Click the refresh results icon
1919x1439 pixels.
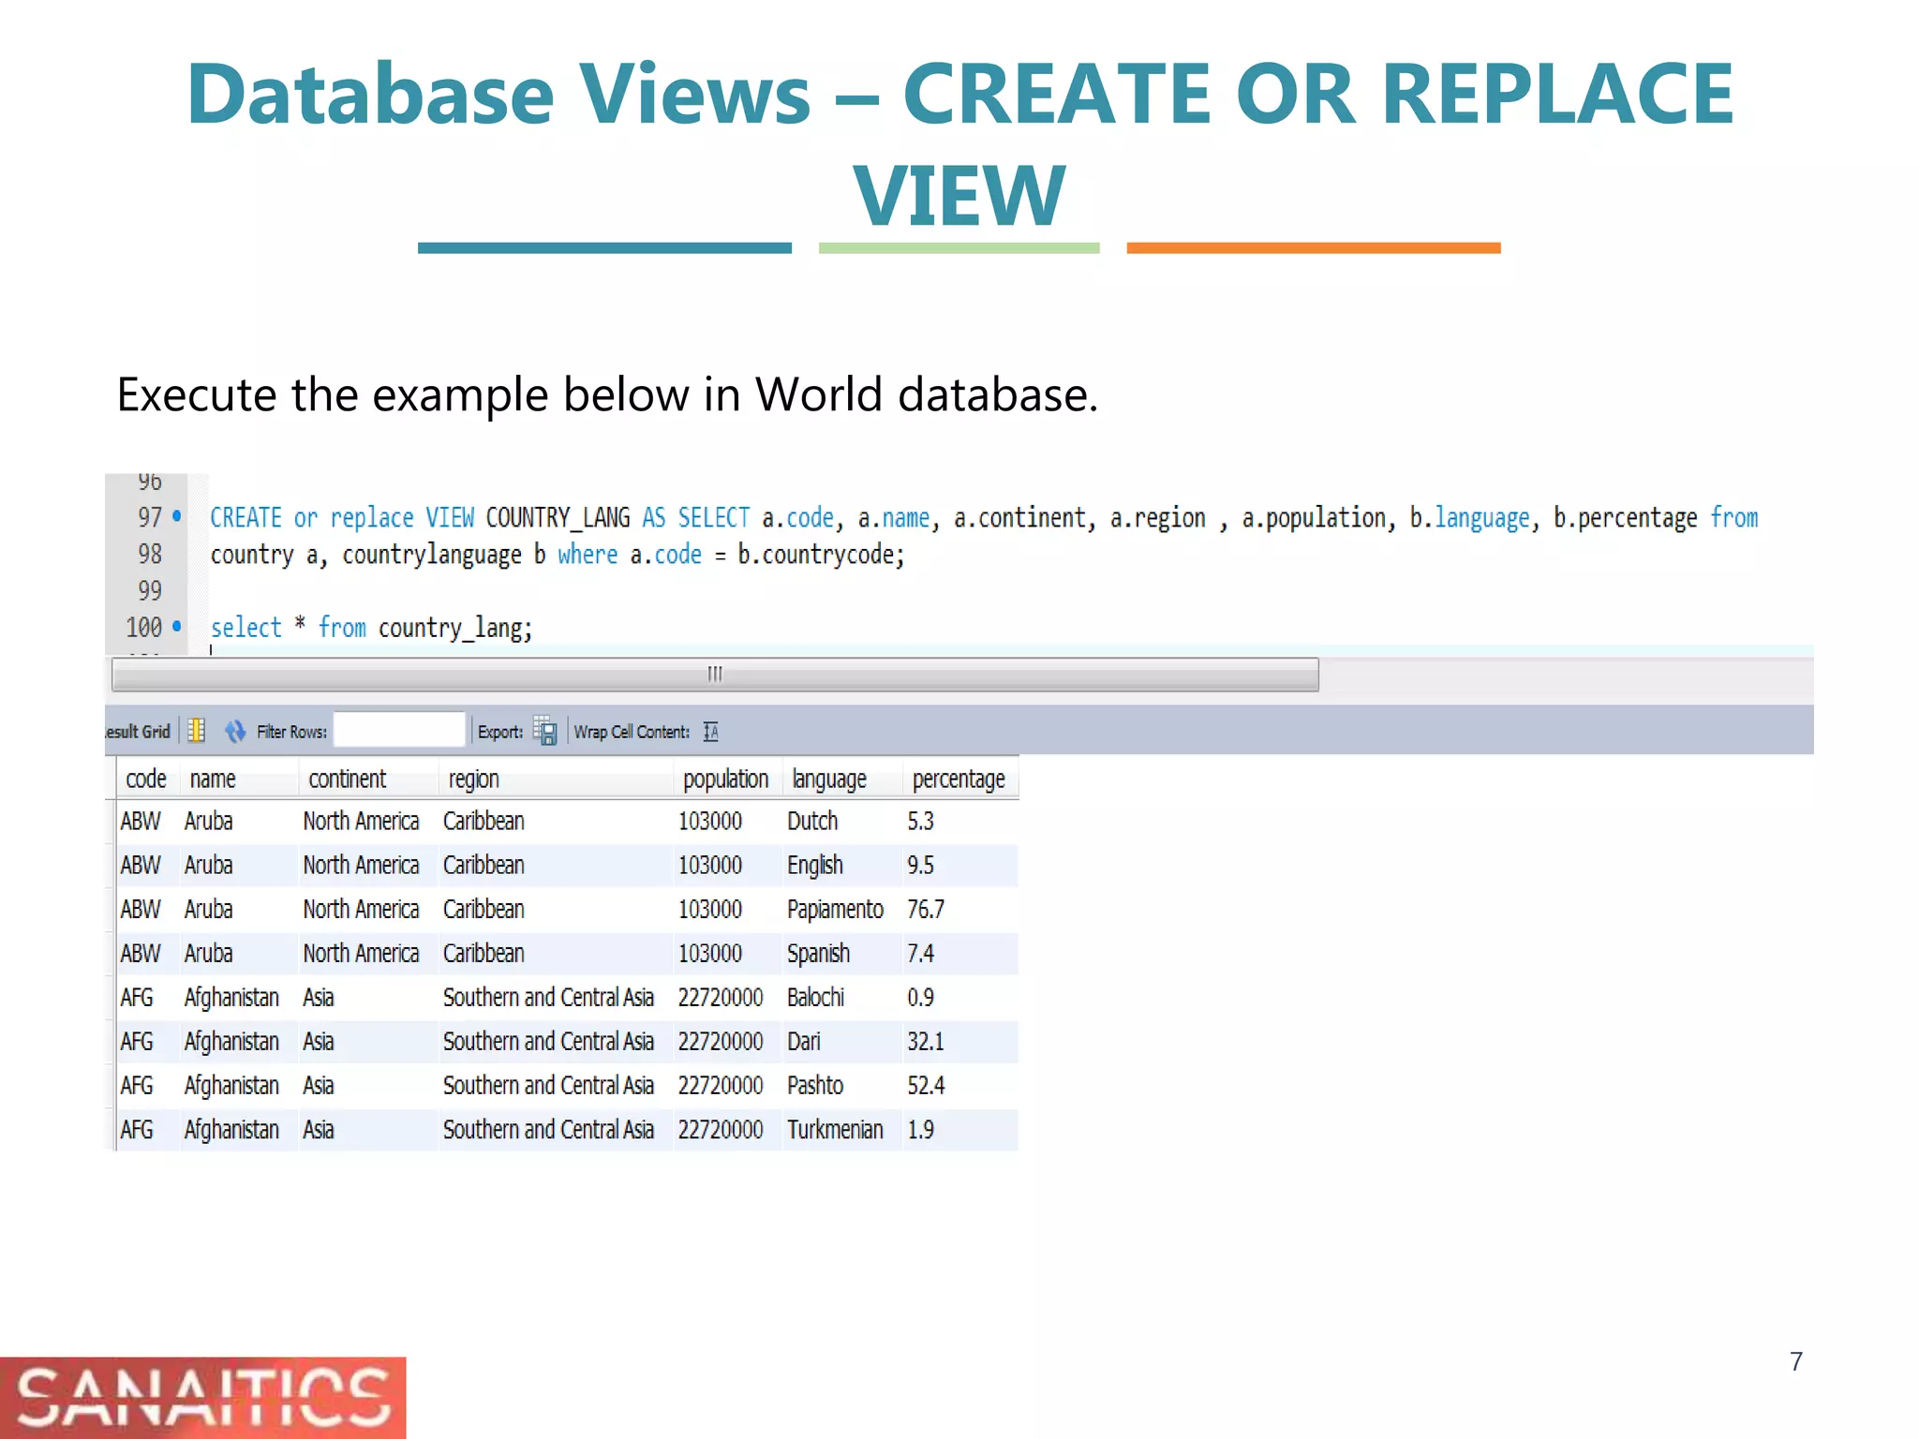coord(234,731)
